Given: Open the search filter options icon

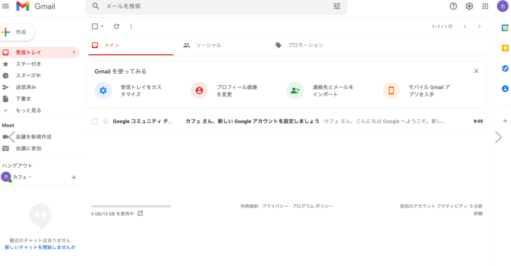Looking at the screenshot, I should (x=337, y=6).
